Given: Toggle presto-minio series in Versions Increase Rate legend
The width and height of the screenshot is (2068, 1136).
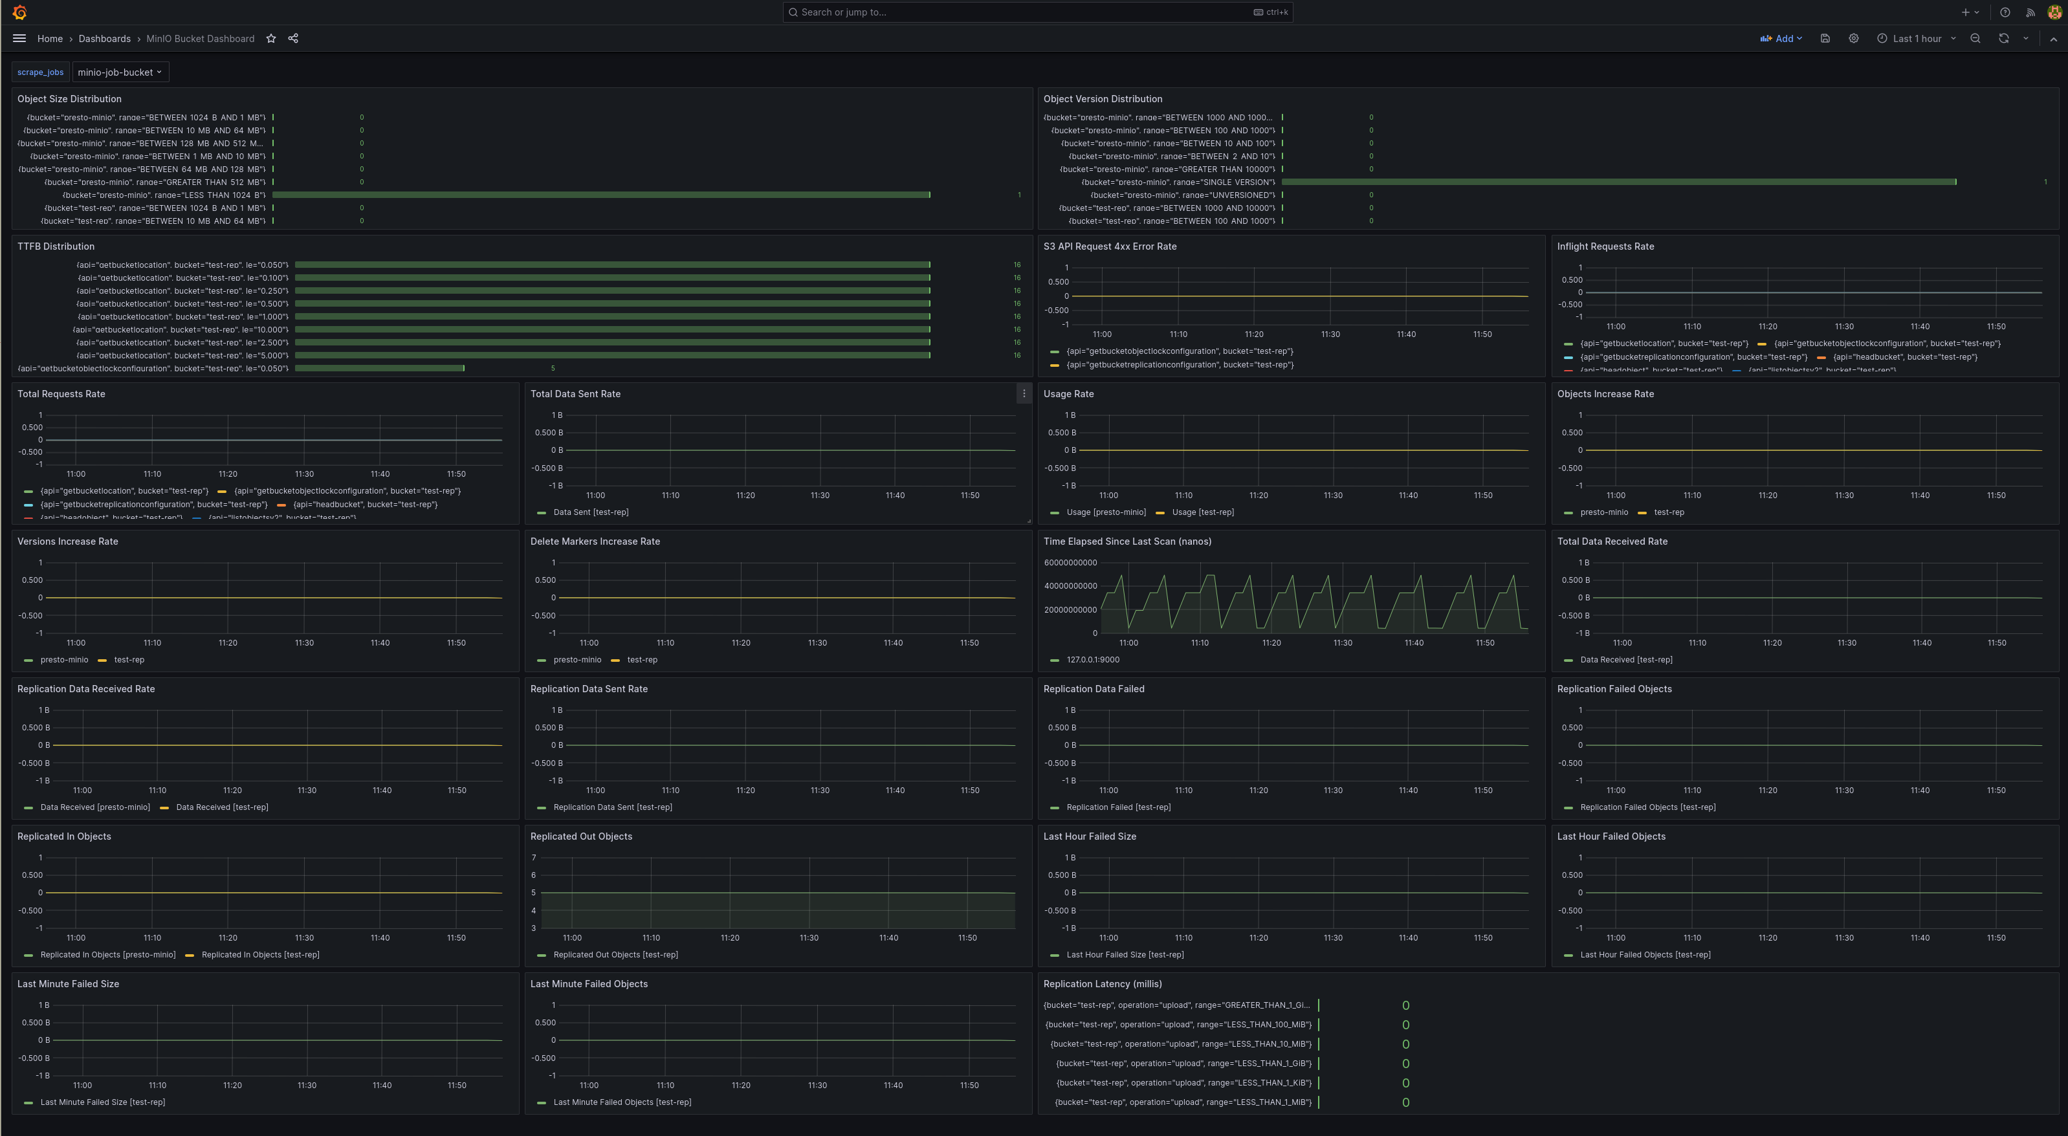Looking at the screenshot, I should click(63, 660).
